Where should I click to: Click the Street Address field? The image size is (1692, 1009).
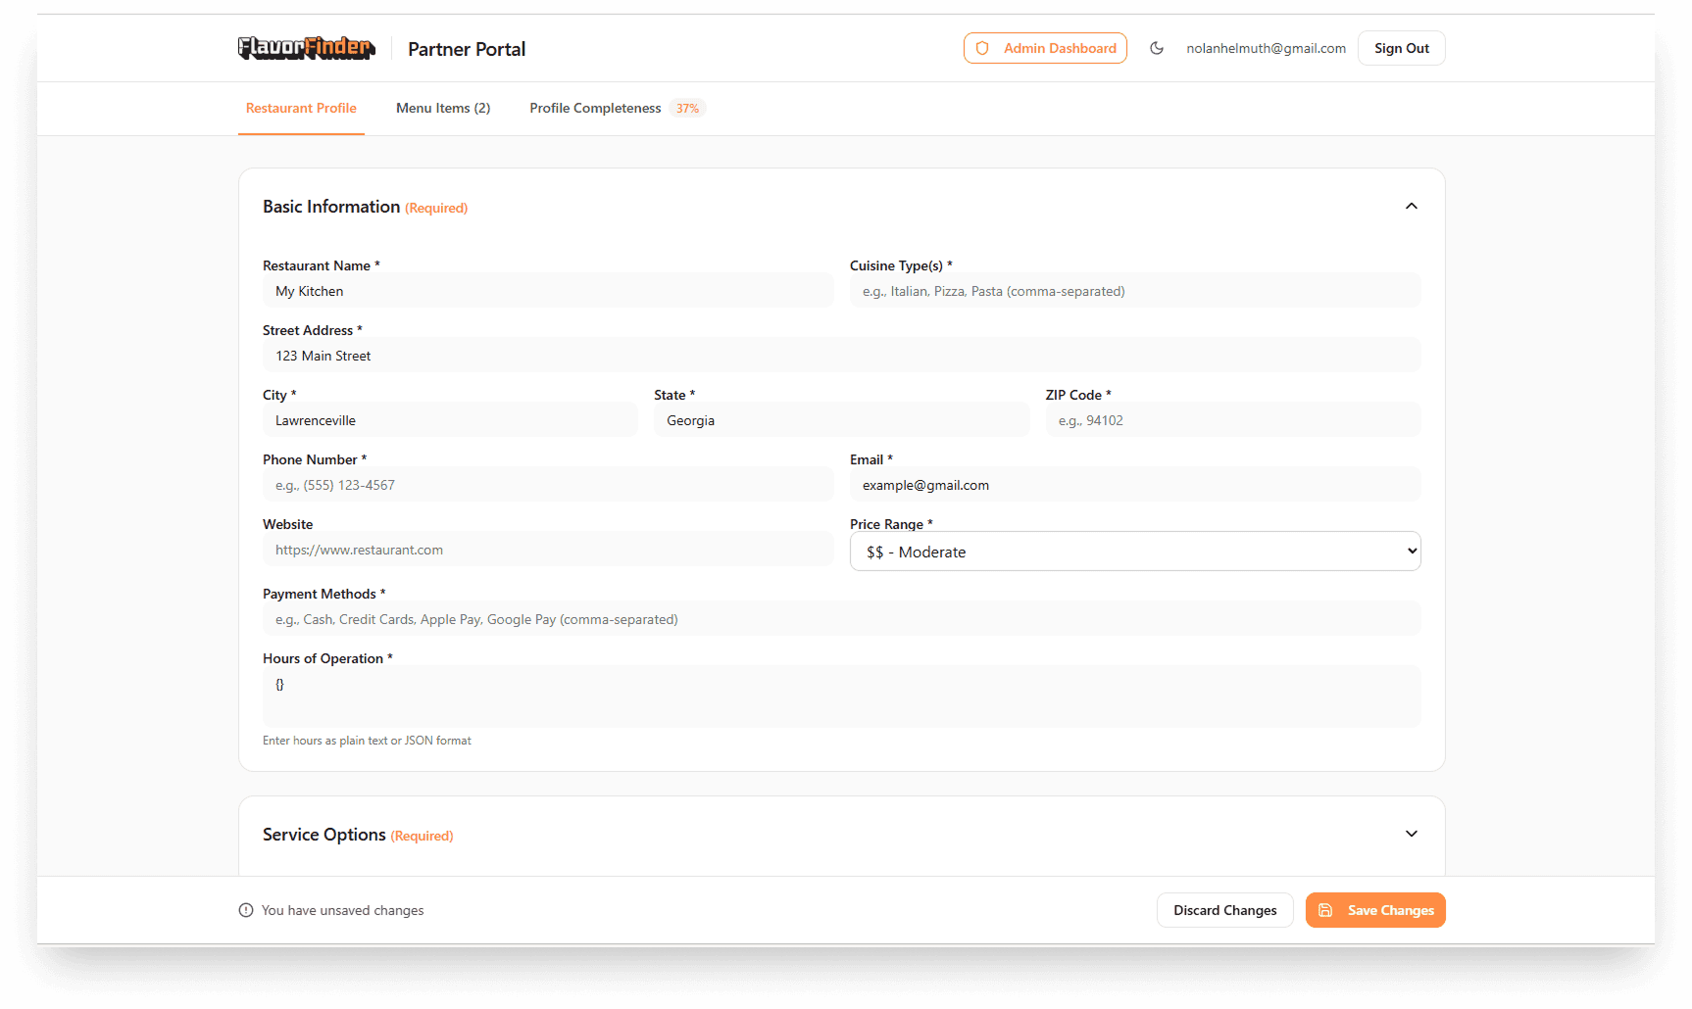[x=842, y=356]
